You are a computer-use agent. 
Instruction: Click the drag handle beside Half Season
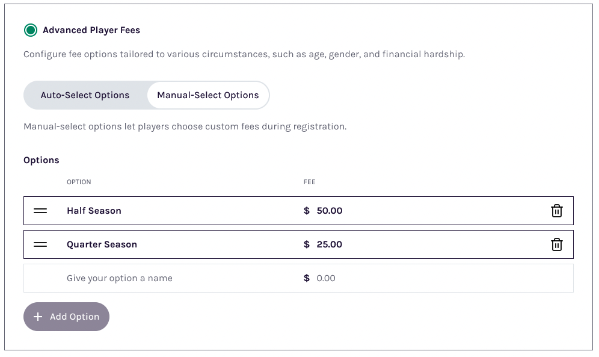pyautogui.click(x=40, y=211)
